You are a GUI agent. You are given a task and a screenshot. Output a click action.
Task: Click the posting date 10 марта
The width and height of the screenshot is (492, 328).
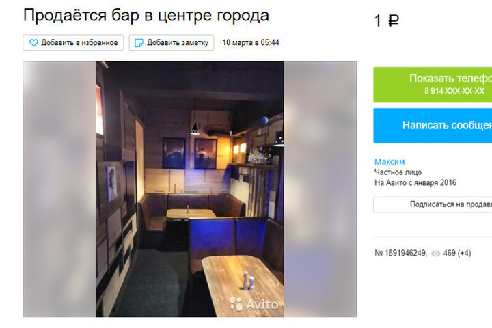pyautogui.click(x=251, y=42)
